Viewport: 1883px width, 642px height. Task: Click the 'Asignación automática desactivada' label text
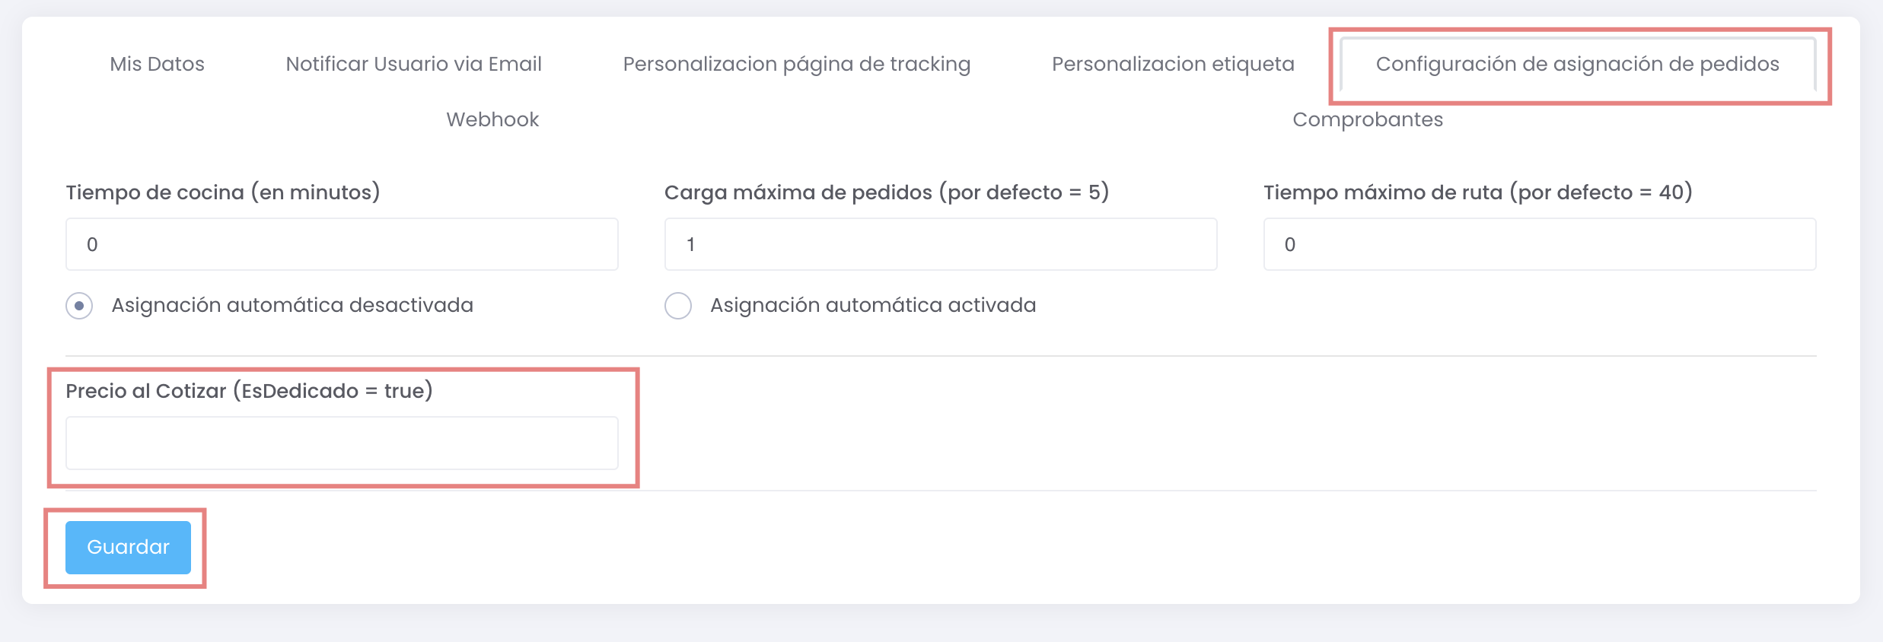tap(292, 305)
